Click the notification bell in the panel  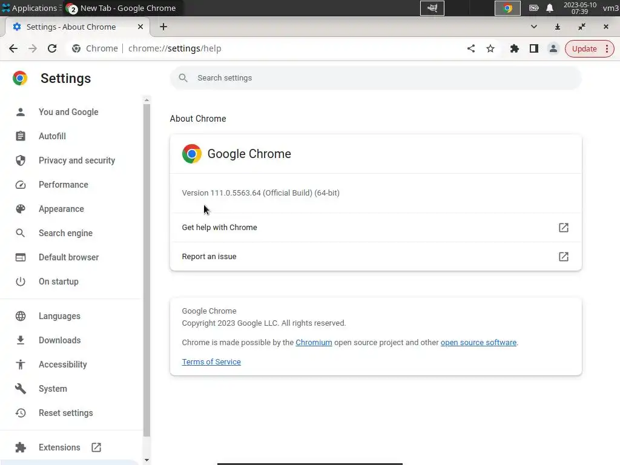click(x=550, y=8)
